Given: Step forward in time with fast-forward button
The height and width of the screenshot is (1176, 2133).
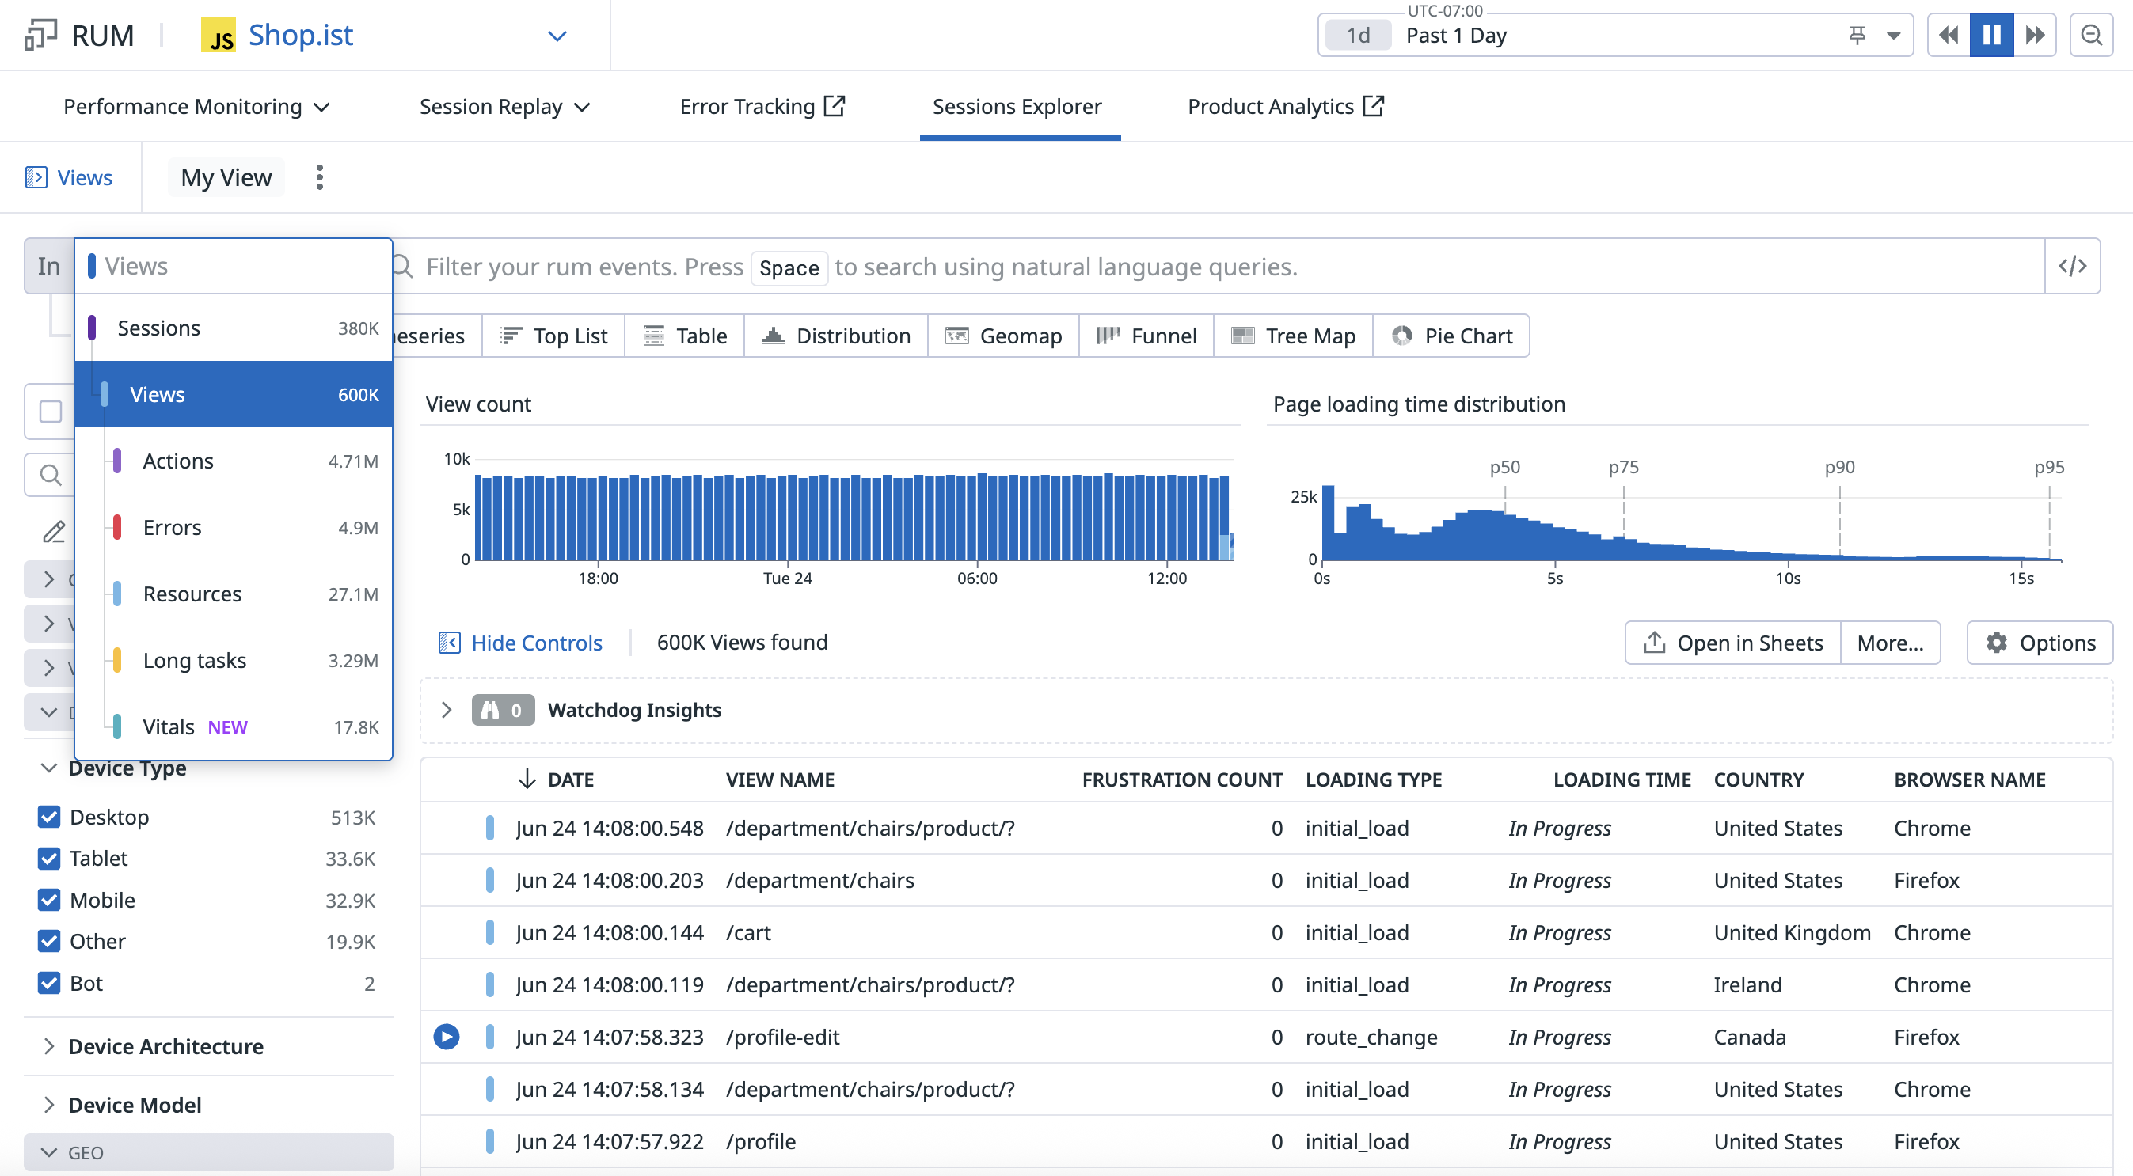Looking at the screenshot, I should tap(2035, 35).
